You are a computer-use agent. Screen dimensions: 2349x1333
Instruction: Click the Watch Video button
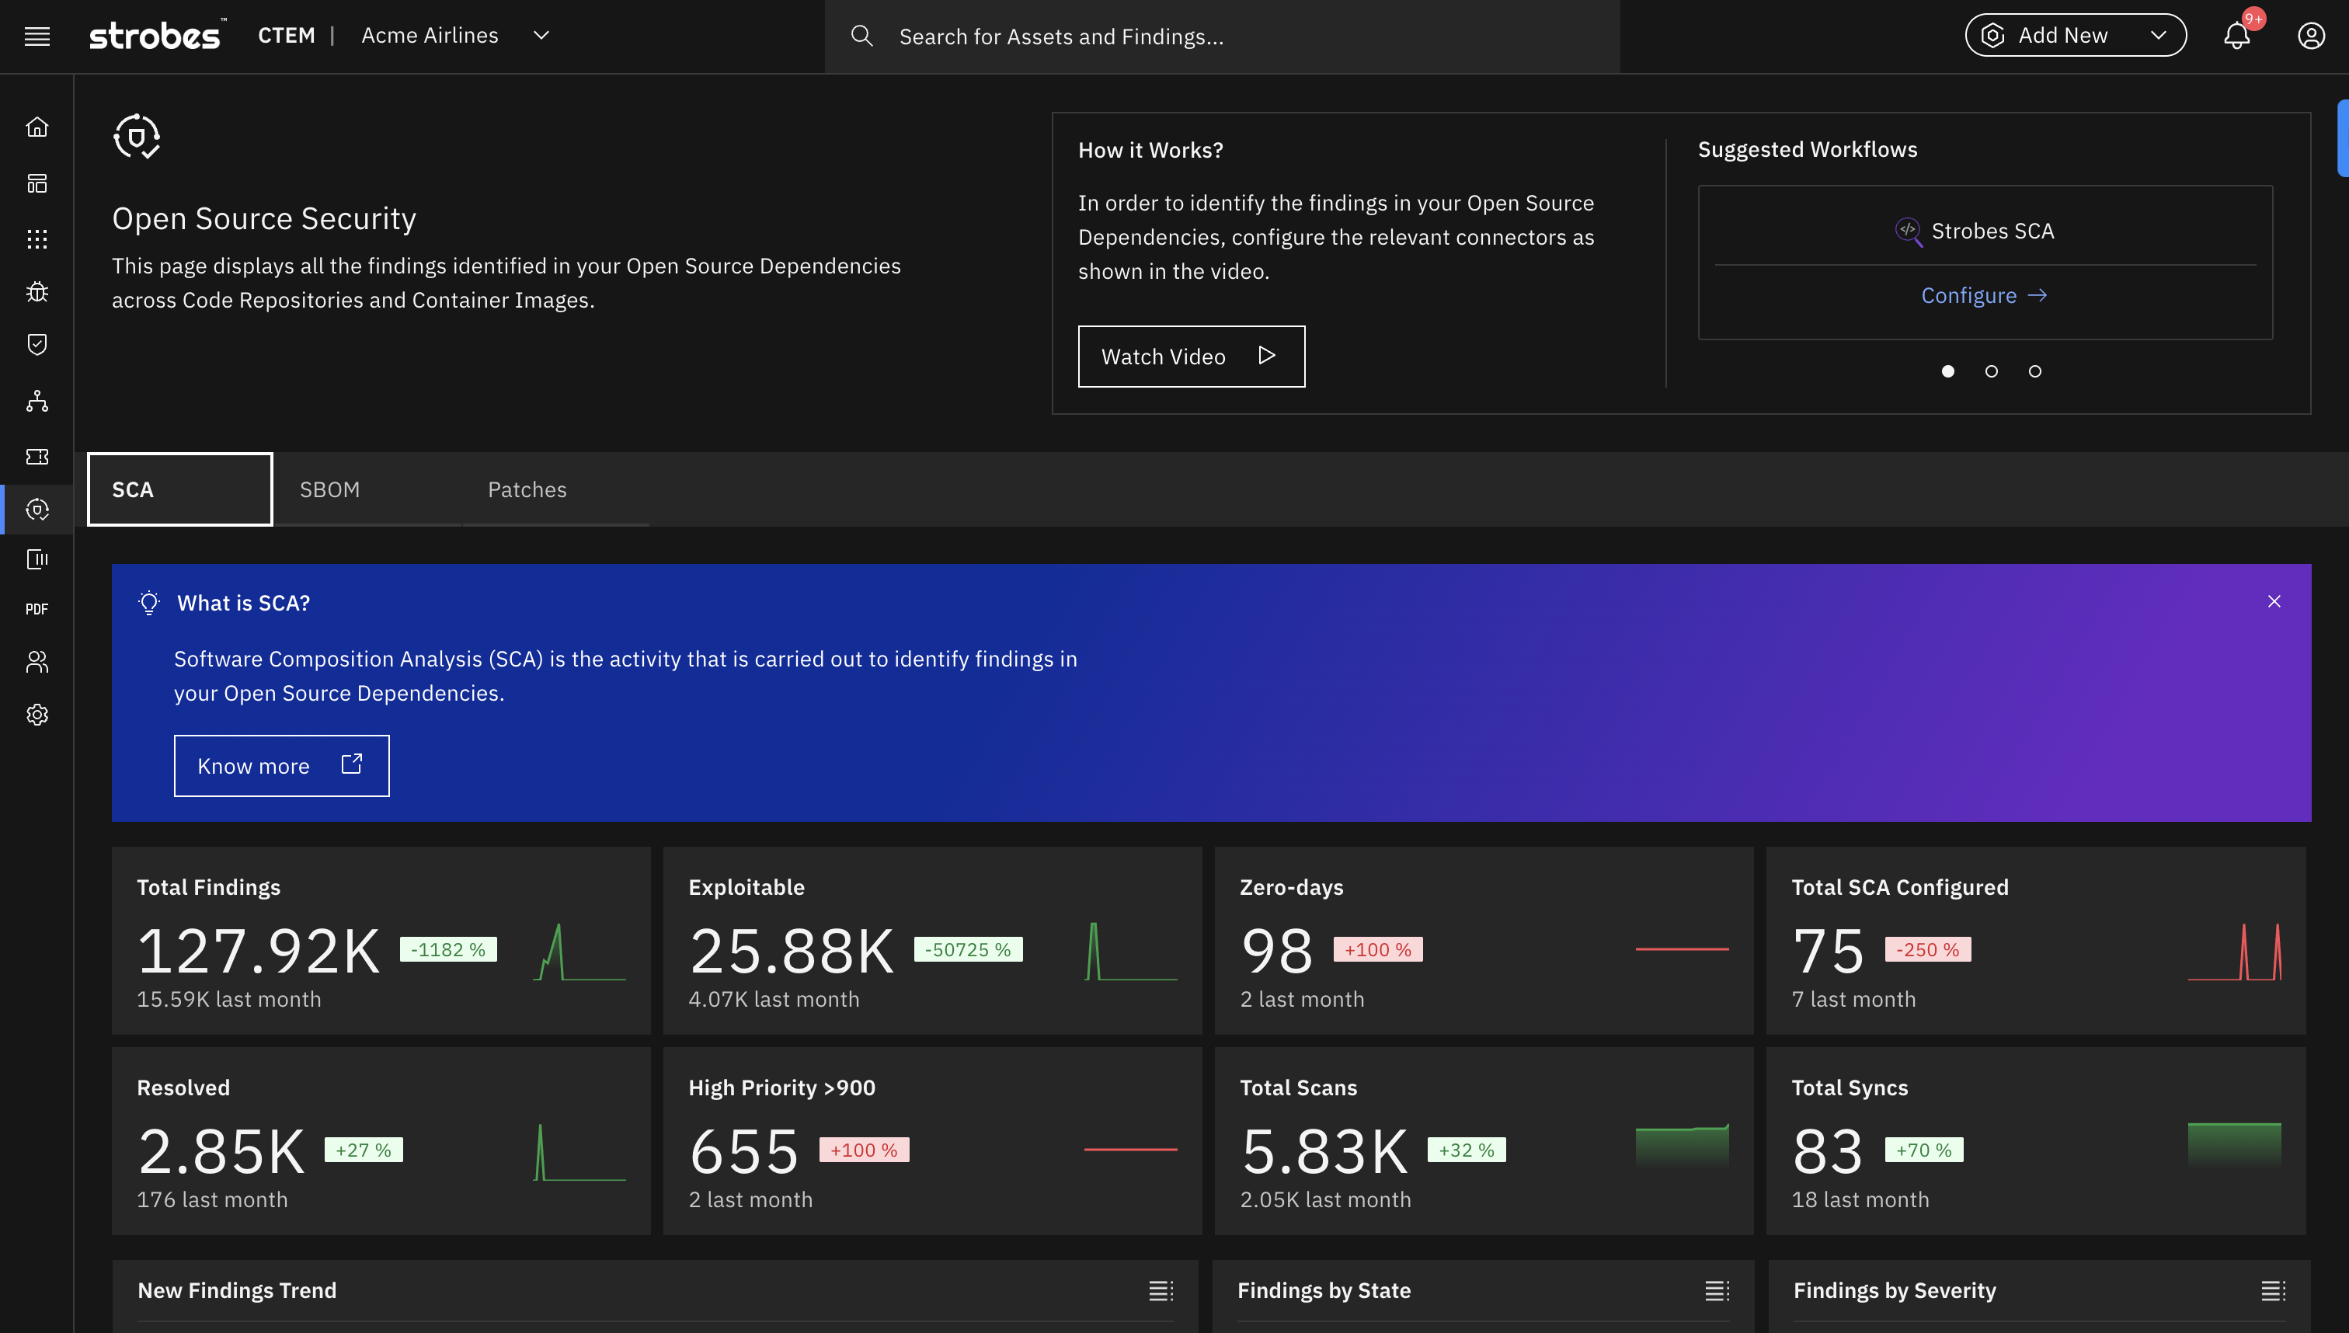pyautogui.click(x=1191, y=356)
